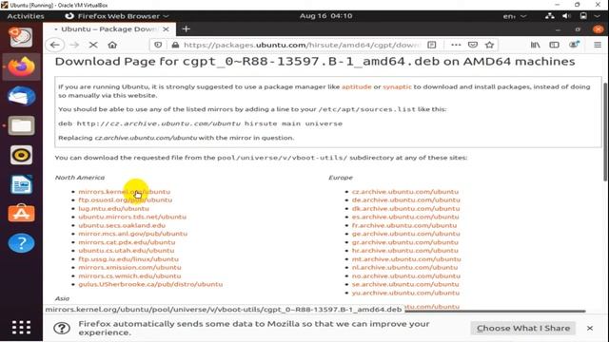Click the address bar URL field
Viewport: 609px width, 342px height.
click(x=302, y=45)
